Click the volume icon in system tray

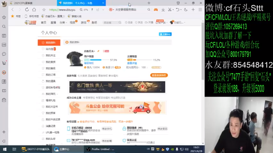click(187, 149)
